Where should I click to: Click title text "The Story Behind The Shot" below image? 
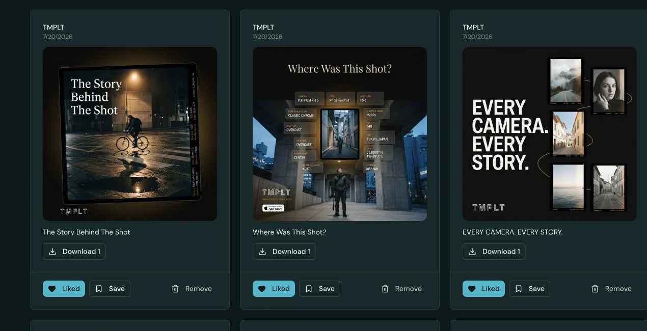87,232
